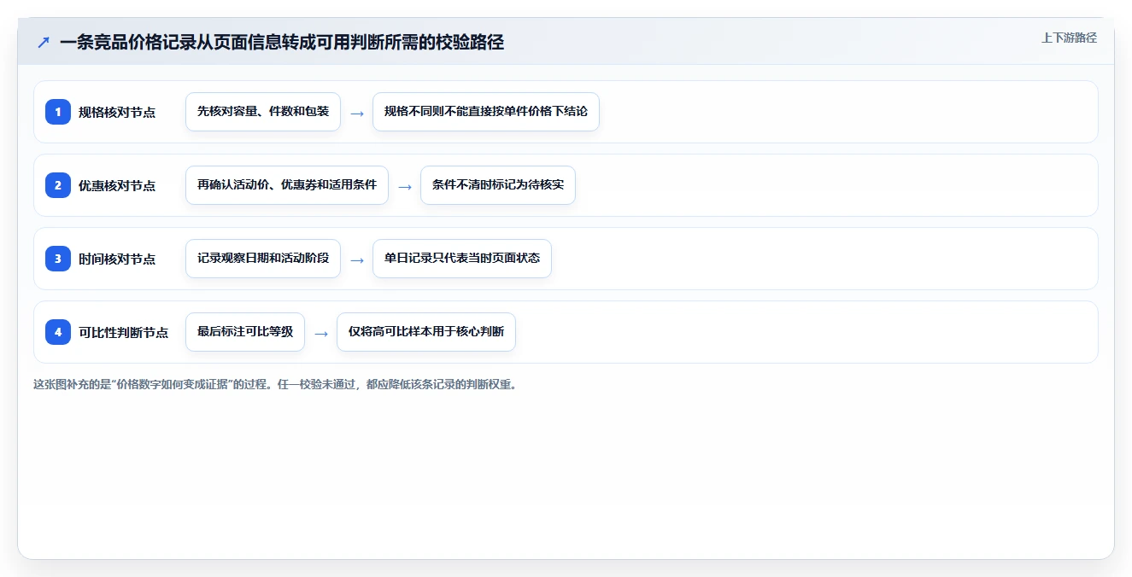
Task: Select the 优惠核对节点 label
Action: (117, 185)
